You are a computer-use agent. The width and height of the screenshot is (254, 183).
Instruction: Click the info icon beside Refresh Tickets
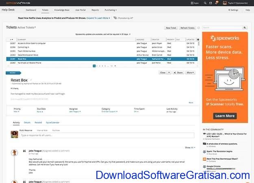(x=199, y=28)
